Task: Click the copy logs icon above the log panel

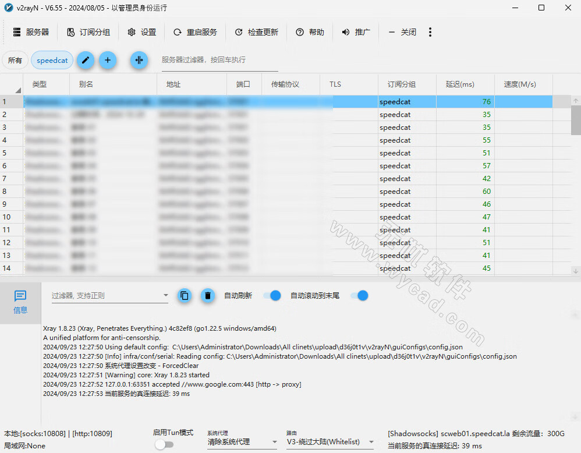Action: (x=185, y=295)
